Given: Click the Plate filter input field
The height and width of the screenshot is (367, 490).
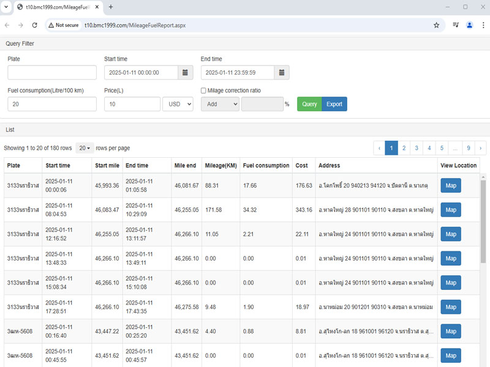Looking at the screenshot, I should pyautogui.click(x=52, y=73).
